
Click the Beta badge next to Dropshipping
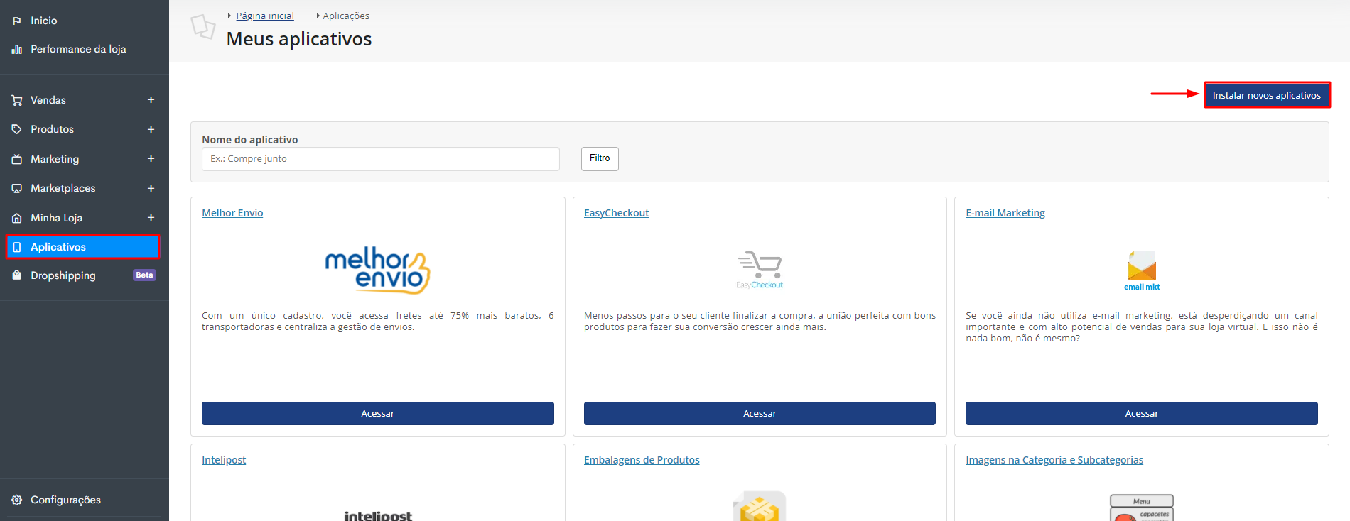144,275
